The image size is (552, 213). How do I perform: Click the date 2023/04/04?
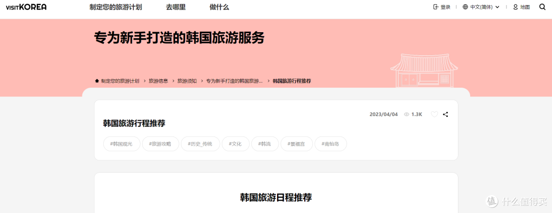pos(383,114)
